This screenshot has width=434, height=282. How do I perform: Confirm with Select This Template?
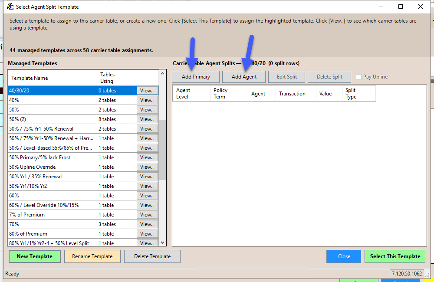[x=395, y=256]
